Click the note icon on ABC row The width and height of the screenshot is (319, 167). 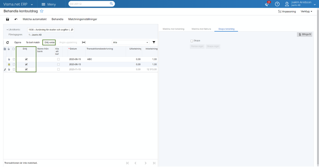tap(14, 59)
